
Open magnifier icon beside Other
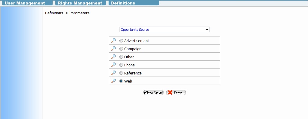click(113, 57)
